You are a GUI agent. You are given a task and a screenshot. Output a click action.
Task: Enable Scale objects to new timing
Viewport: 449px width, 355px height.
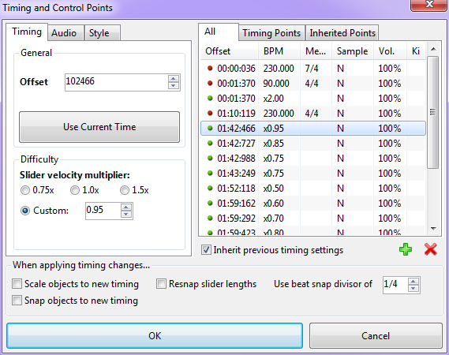[17, 284]
